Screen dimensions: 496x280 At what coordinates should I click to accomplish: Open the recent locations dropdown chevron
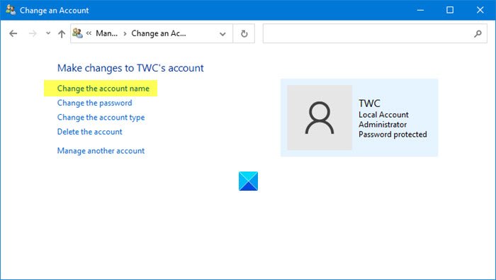(x=48, y=33)
